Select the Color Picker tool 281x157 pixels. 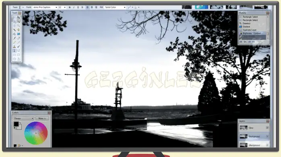[x=19, y=42]
